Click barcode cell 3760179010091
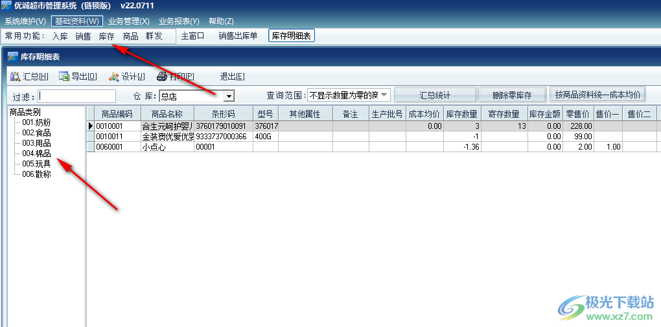The width and height of the screenshot is (661, 327). coord(224,126)
